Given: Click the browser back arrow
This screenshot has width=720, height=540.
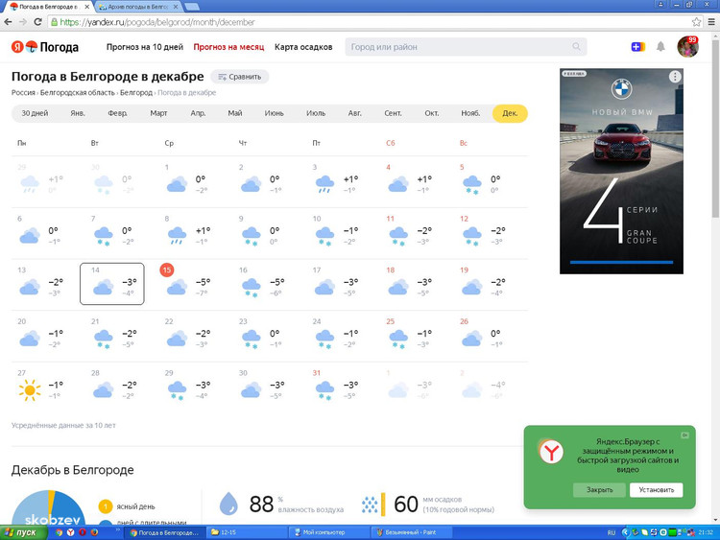Looking at the screenshot, I should (x=10, y=22).
